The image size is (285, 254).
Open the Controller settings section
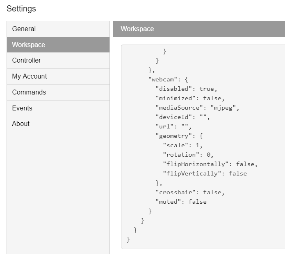(58, 61)
